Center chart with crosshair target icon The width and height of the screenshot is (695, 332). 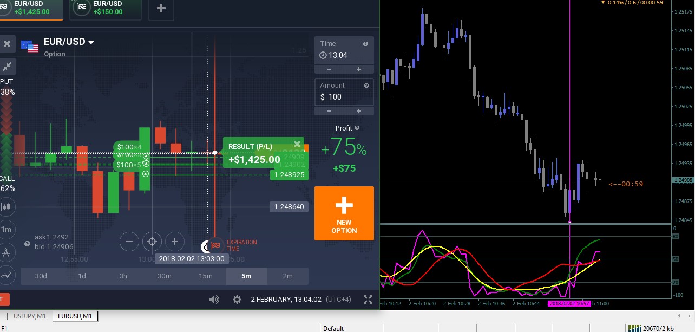[152, 241]
